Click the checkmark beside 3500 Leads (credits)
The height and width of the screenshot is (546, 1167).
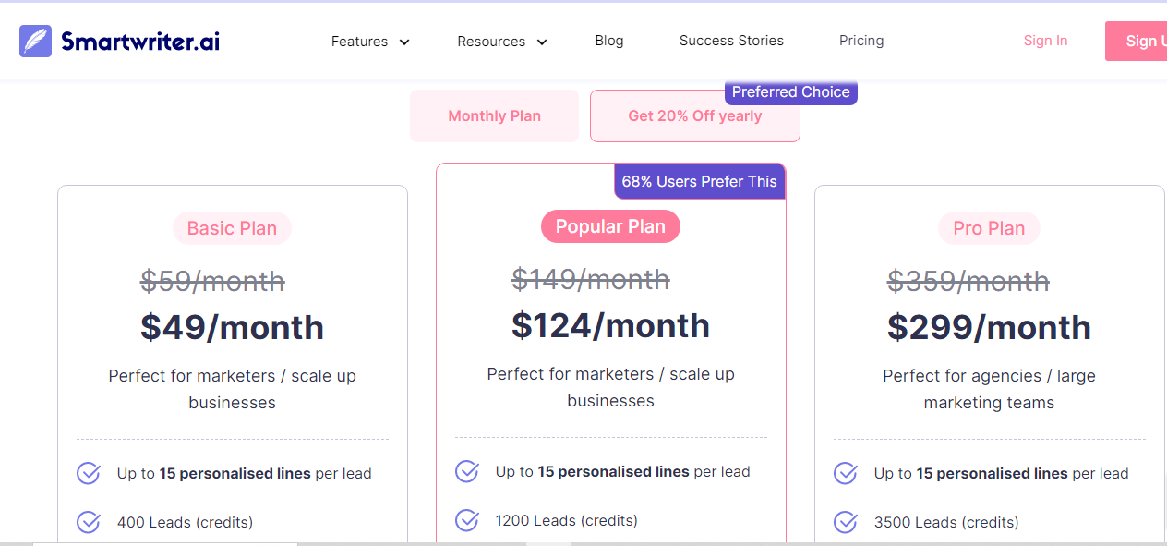pyautogui.click(x=845, y=522)
